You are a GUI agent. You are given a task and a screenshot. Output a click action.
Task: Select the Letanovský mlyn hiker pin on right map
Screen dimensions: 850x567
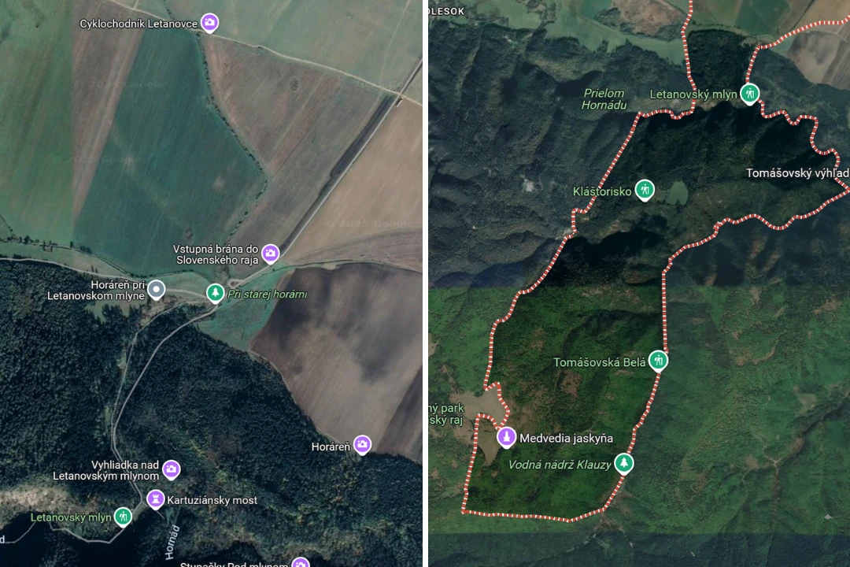tap(750, 94)
